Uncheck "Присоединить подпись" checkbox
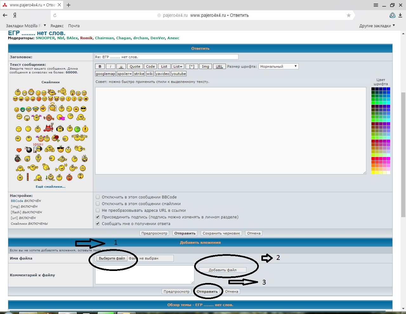The image size is (406, 314). (x=98, y=217)
